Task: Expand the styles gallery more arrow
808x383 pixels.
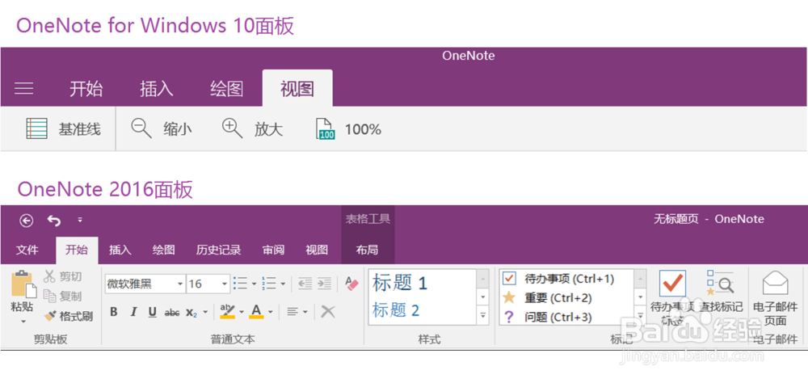Action: coord(483,315)
